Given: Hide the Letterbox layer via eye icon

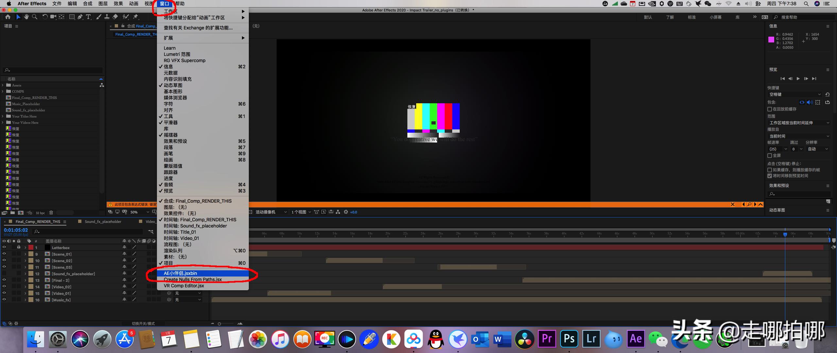Looking at the screenshot, I should tap(4, 247).
